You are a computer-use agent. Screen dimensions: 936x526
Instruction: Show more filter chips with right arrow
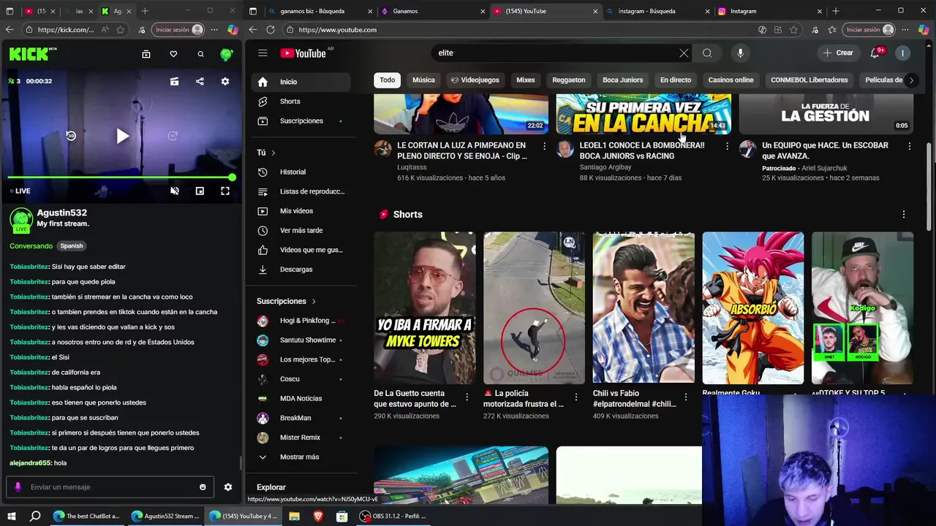pos(910,80)
